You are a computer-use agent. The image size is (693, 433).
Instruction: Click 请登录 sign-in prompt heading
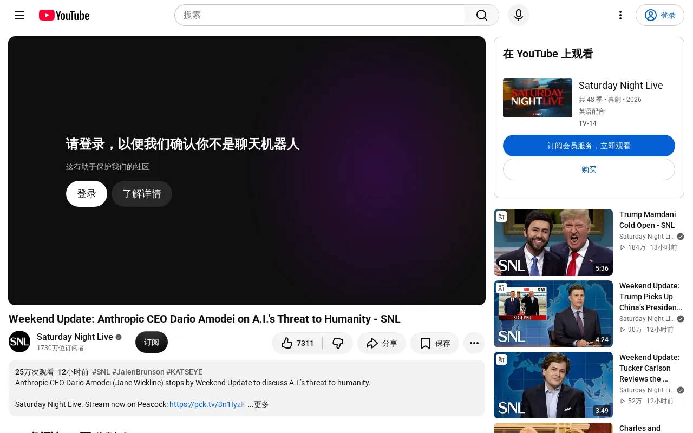pos(183,144)
